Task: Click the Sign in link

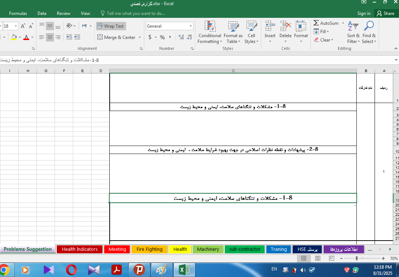Action: coord(364,13)
